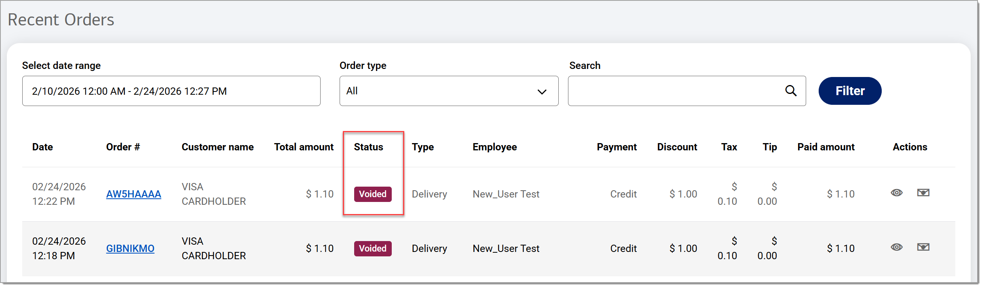Viewport: 982px width, 287px height.
Task: Click the Paid amount column header
Action: tap(826, 147)
